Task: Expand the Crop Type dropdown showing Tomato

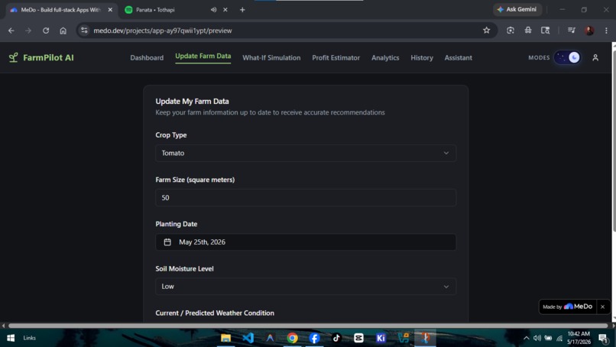Action: pyautogui.click(x=306, y=153)
